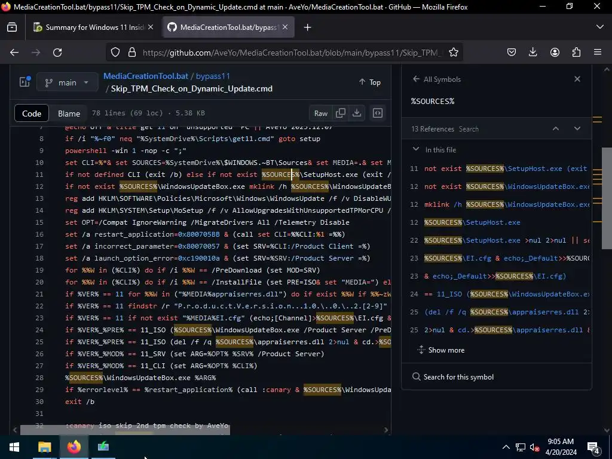Viewport: 612px width, 459px height.
Task: Open Firefox downloads panel
Action: pyautogui.click(x=533, y=53)
